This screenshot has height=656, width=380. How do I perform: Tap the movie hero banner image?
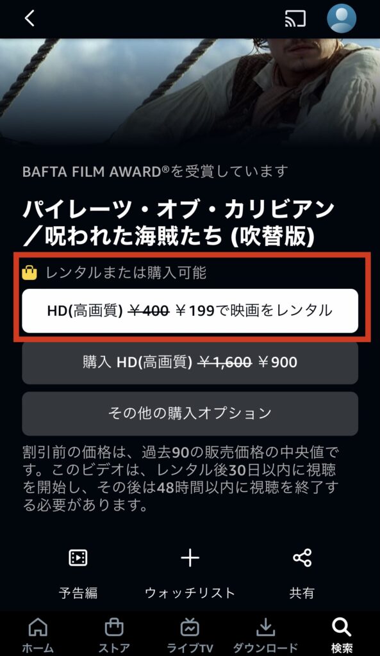click(190, 90)
